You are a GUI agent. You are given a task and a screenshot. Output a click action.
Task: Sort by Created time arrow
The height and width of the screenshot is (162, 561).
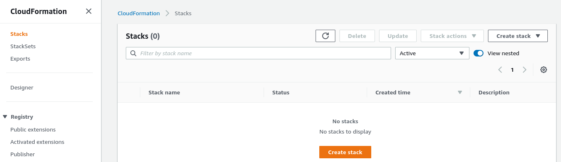pos(460,92)
